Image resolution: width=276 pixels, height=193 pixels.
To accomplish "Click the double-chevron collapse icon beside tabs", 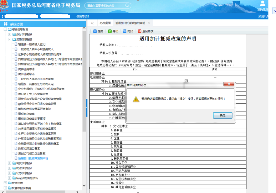I will [92, 23].
